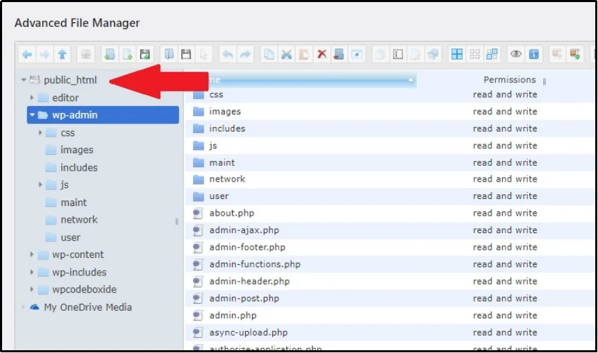This screenshot has width=598, height=353.
Task: Delete selection with the red X icon
Action: click(322, 55)
